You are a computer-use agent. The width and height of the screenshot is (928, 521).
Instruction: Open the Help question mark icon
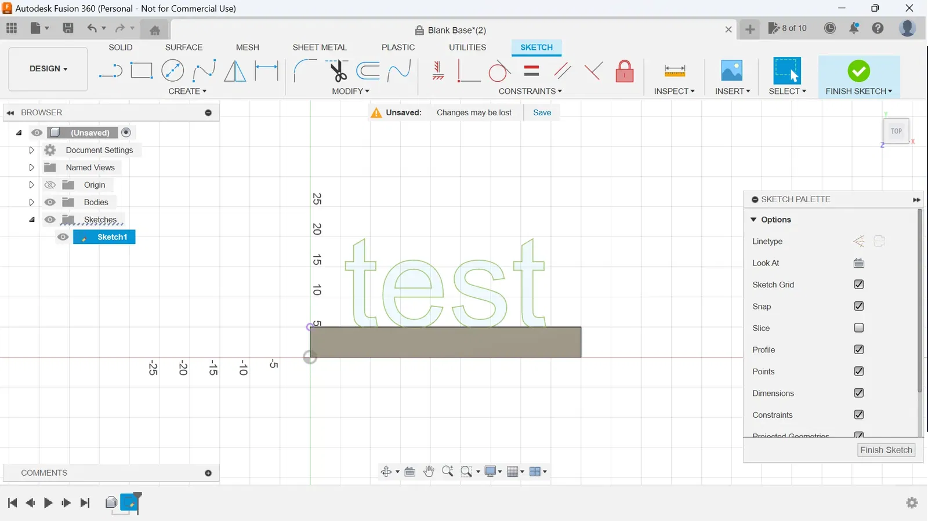tap(878, 28)
